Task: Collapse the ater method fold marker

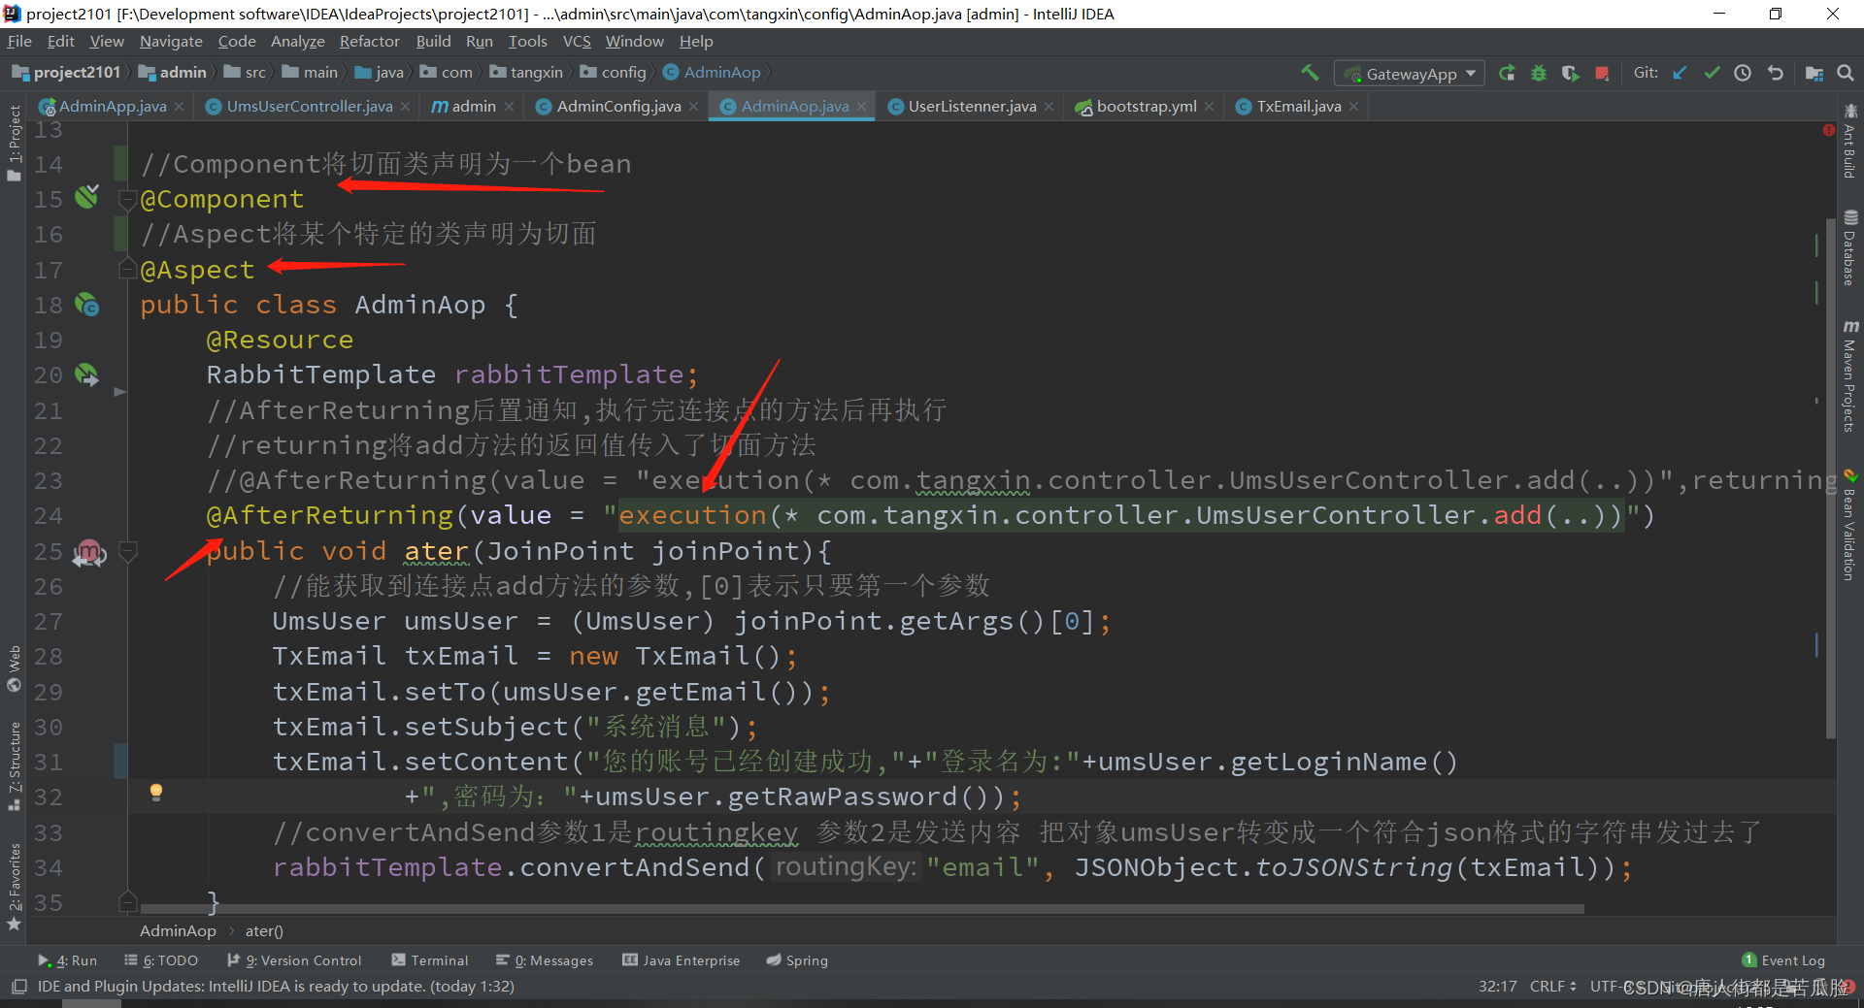Action: (x=127, y=551)
